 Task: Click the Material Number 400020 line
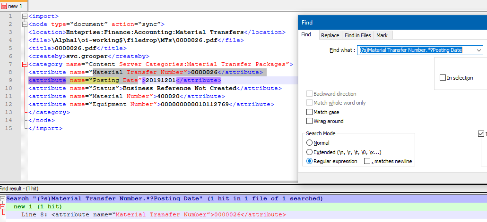127,96
